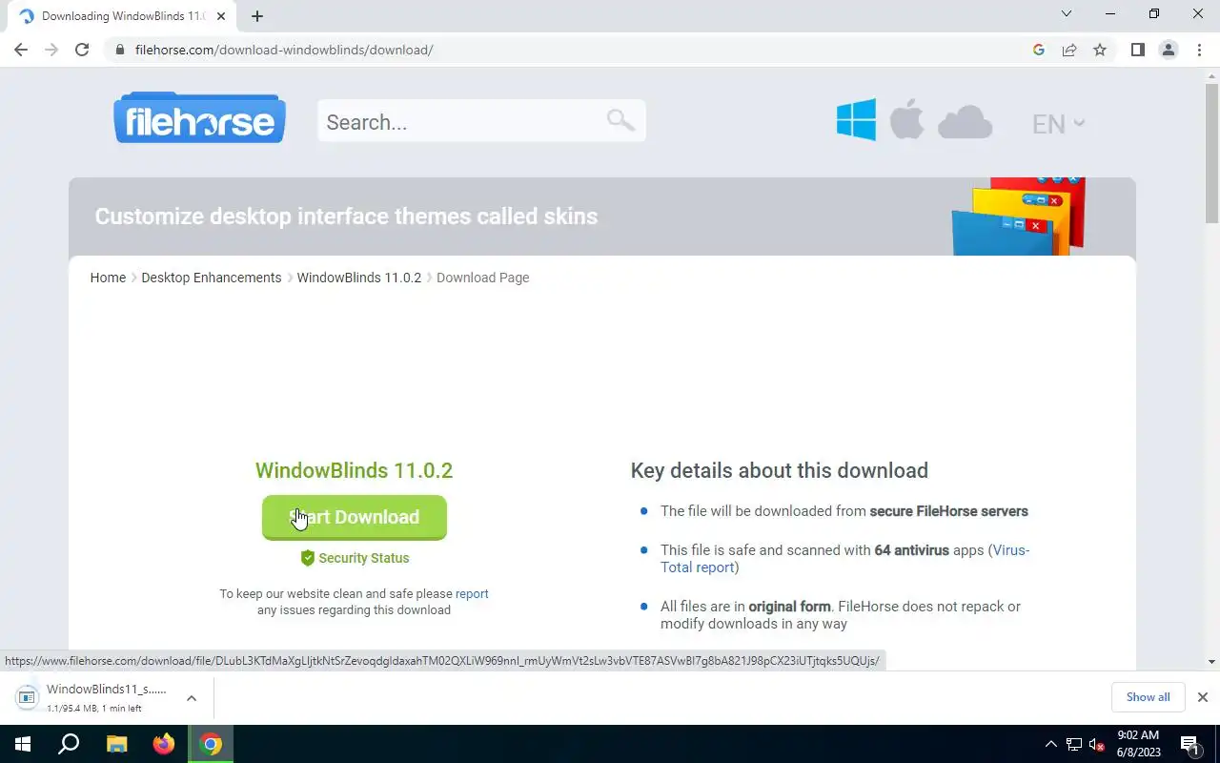Reload the page
Image resolution: width=1220 pixels, height=763 pixels.
point(82,50)
